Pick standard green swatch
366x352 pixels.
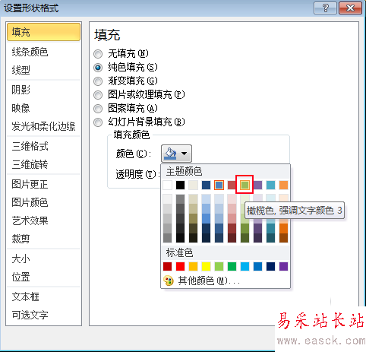[x=232, y=266]
